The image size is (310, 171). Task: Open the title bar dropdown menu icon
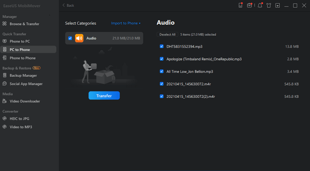coord(278,6)
